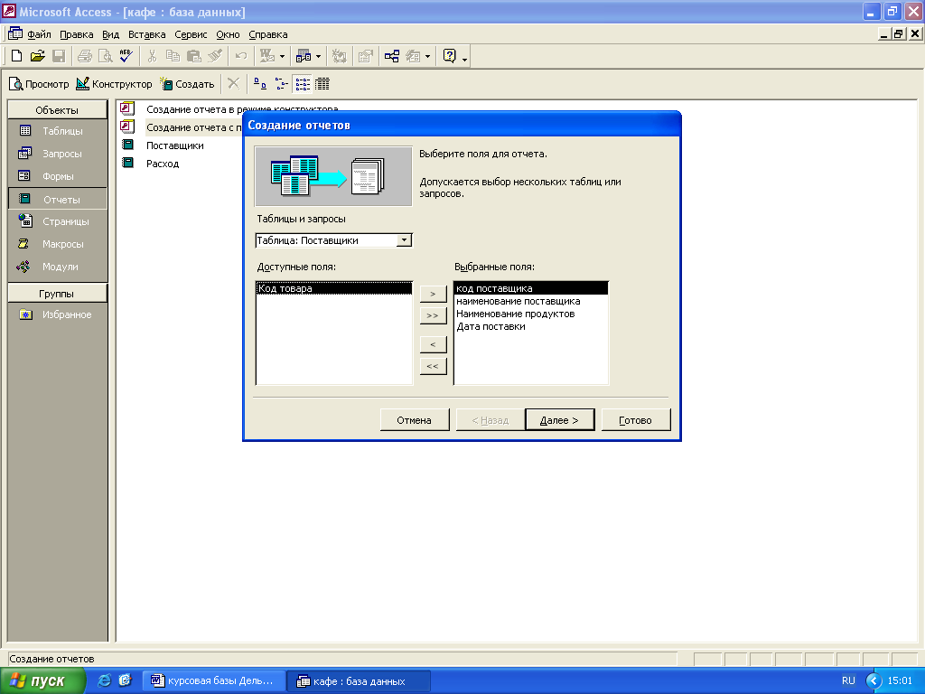Open the Вставка menu
The width and height of the screenshot is (925, 694).
tap(147, 34)
